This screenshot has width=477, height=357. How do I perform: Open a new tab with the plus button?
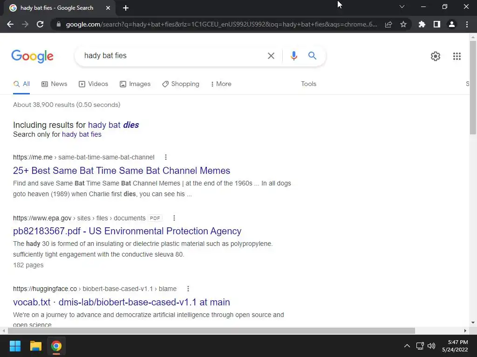point(126,8)
